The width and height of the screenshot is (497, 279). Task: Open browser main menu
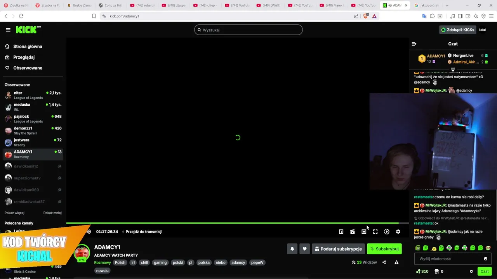(491, 16)
